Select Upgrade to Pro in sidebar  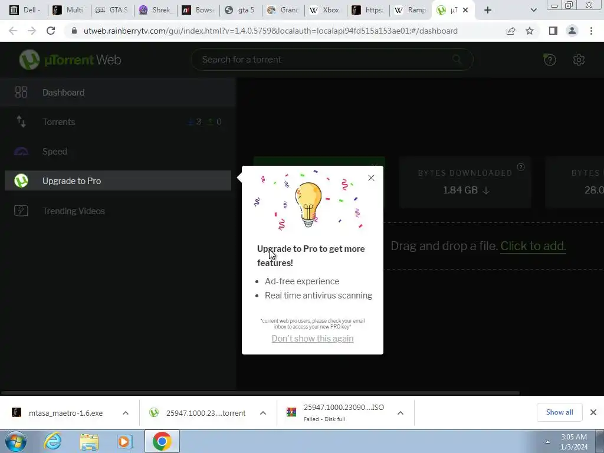tap(117, 180)
